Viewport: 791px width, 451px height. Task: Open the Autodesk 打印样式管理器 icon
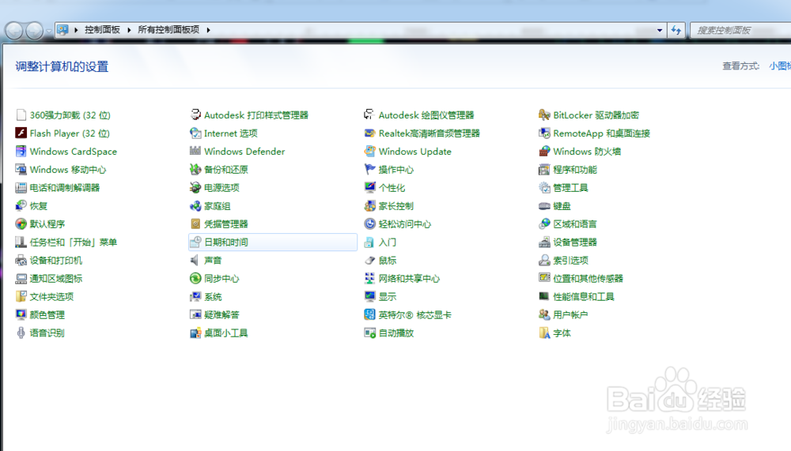click(195, 115)
